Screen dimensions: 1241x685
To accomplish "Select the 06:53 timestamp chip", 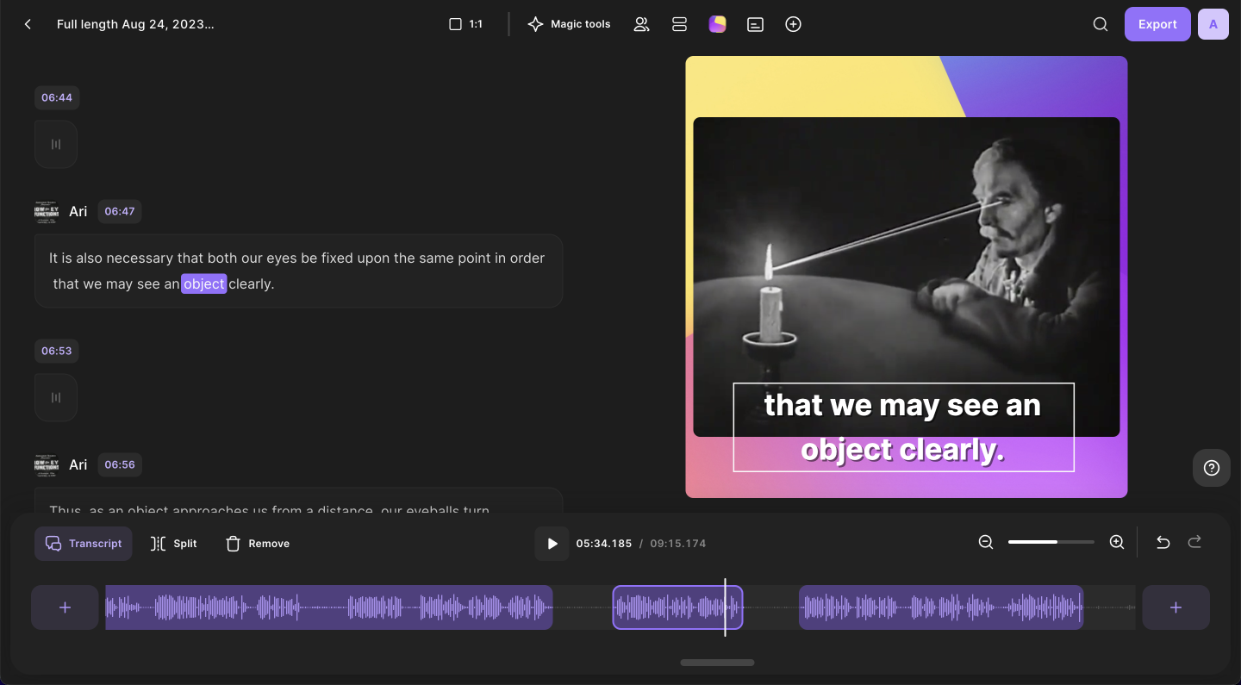I will [x=57, y=351].
